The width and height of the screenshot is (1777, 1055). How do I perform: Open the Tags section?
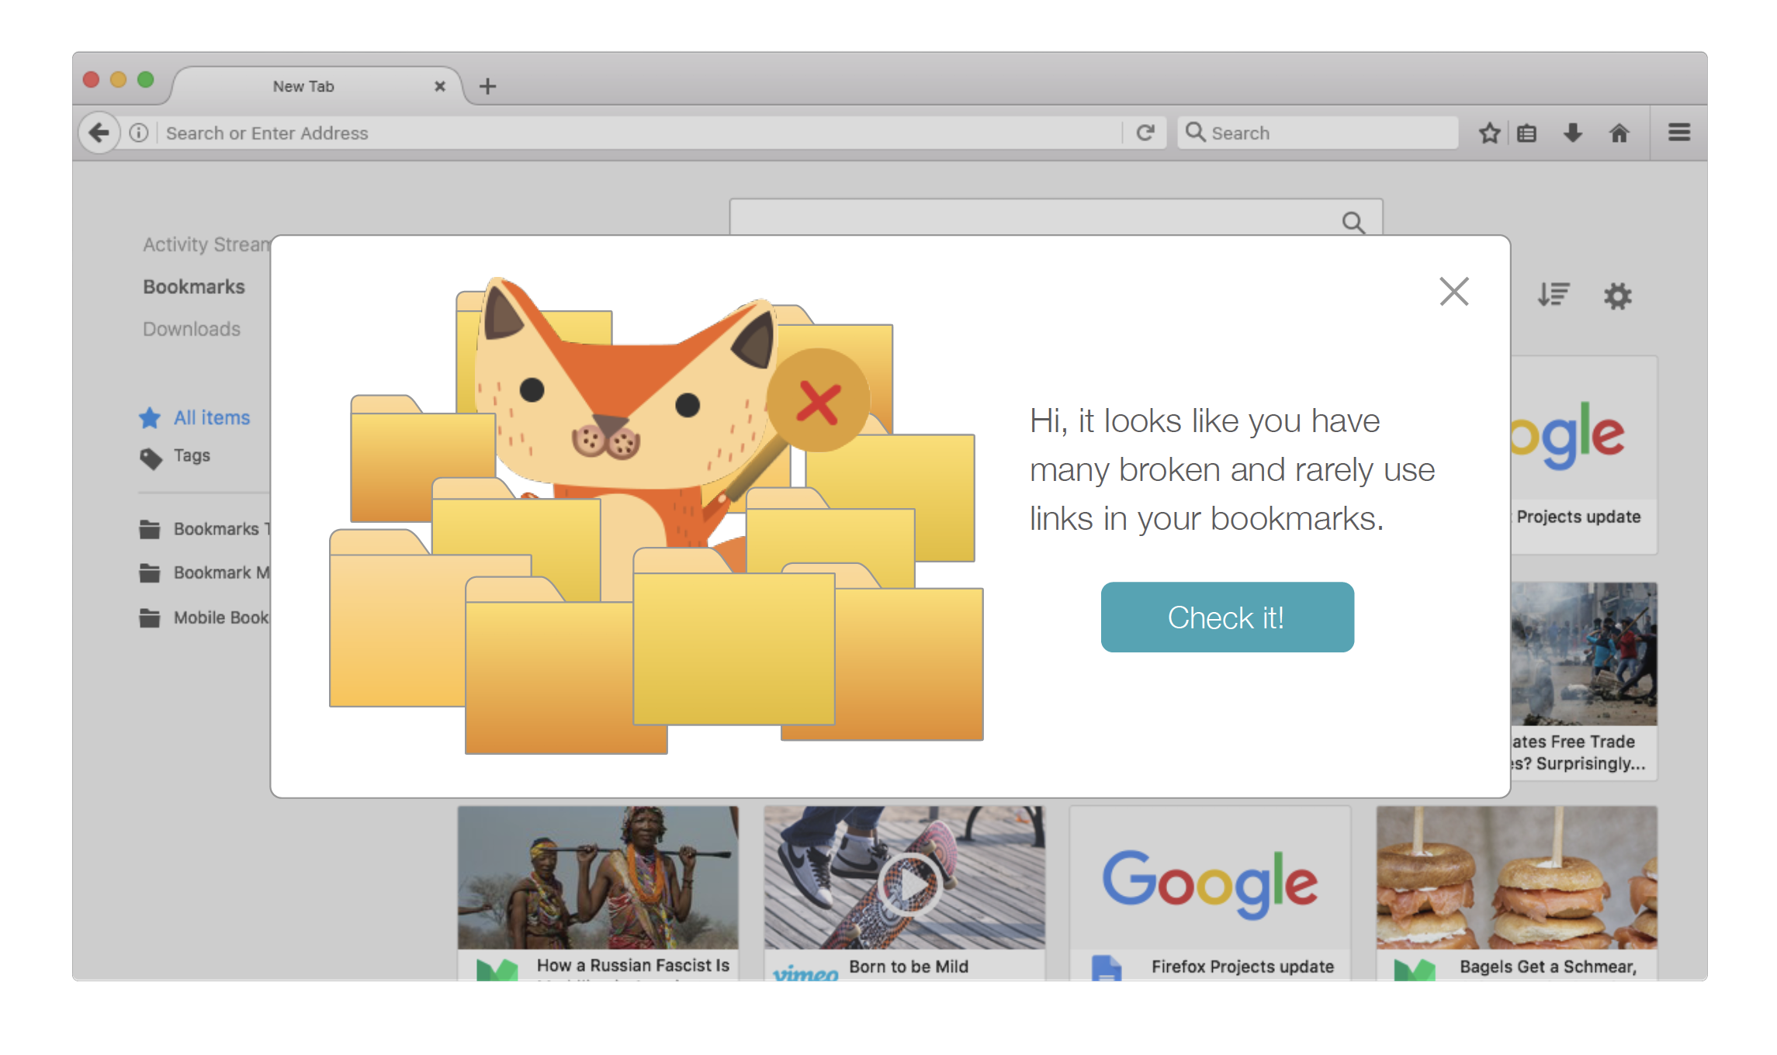tap(192, 455)
